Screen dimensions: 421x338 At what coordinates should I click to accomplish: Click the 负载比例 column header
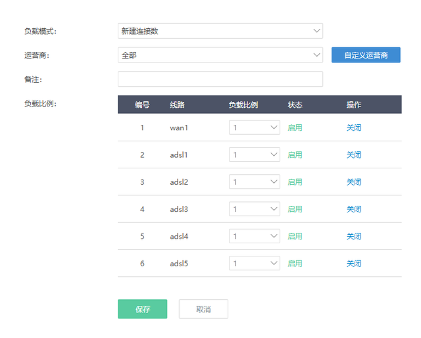(243, 105)
